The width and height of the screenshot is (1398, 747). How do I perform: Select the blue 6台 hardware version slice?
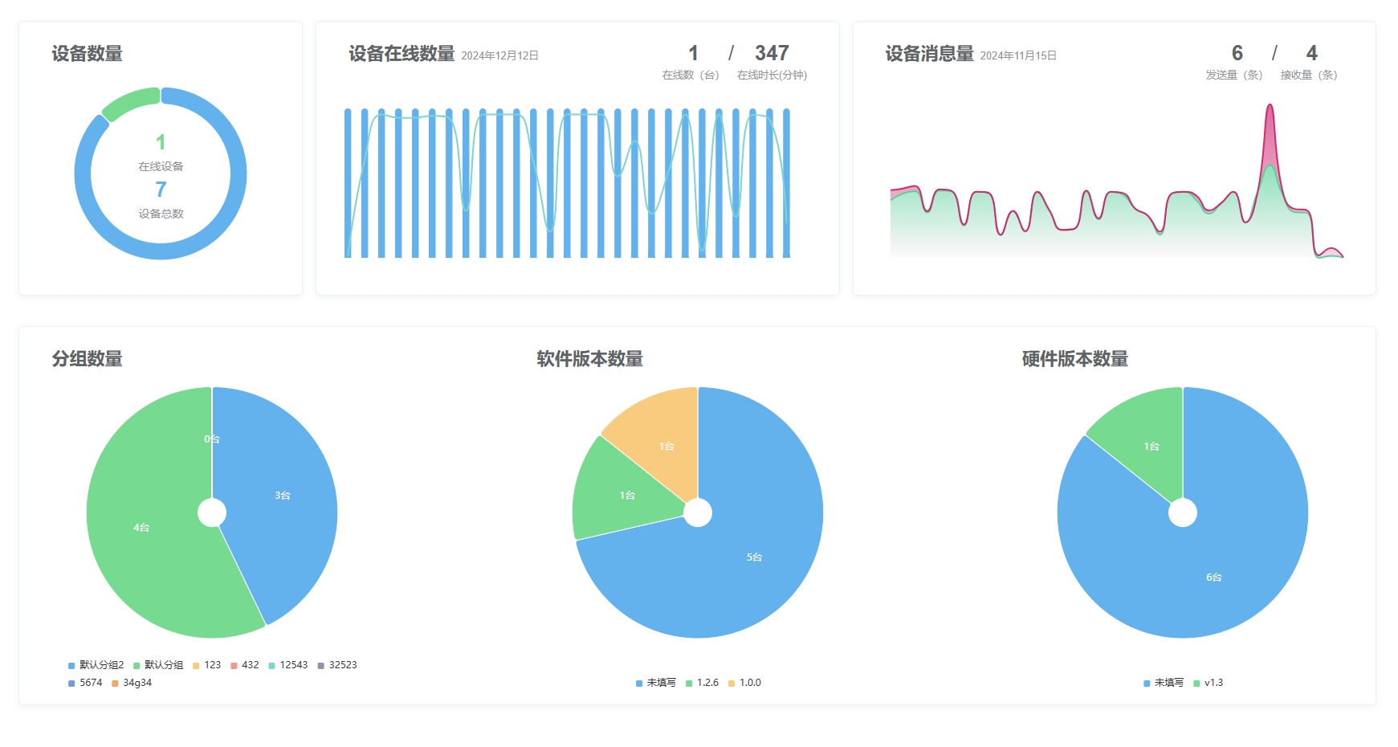(x=1213, y=577)
